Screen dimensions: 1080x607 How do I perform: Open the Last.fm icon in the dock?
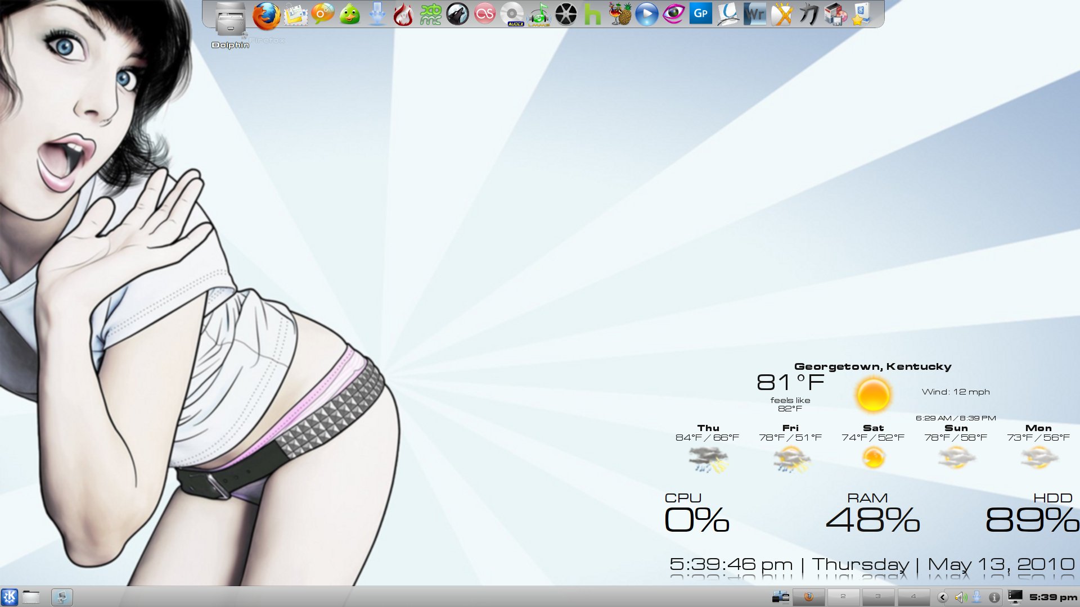[x=484, y=14]
